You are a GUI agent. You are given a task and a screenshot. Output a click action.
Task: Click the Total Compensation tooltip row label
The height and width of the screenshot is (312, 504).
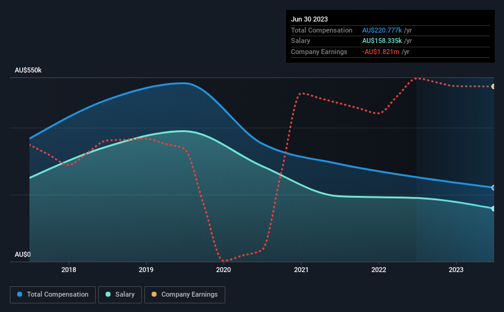[322, 30]
